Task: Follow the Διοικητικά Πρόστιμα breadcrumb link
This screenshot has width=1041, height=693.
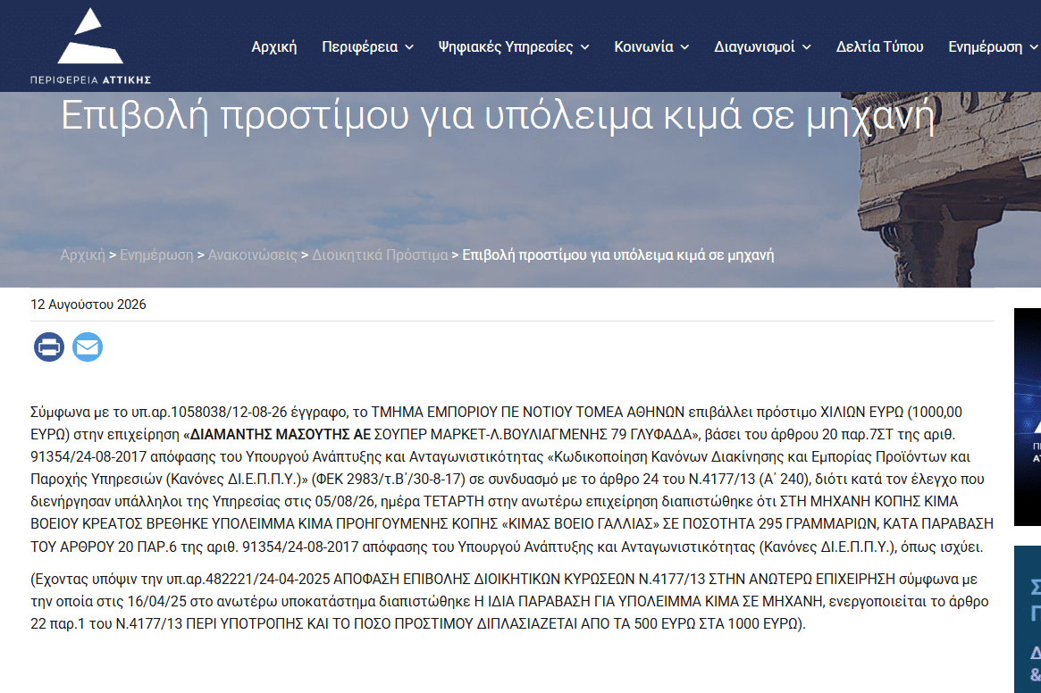Action: click(381, 255)
